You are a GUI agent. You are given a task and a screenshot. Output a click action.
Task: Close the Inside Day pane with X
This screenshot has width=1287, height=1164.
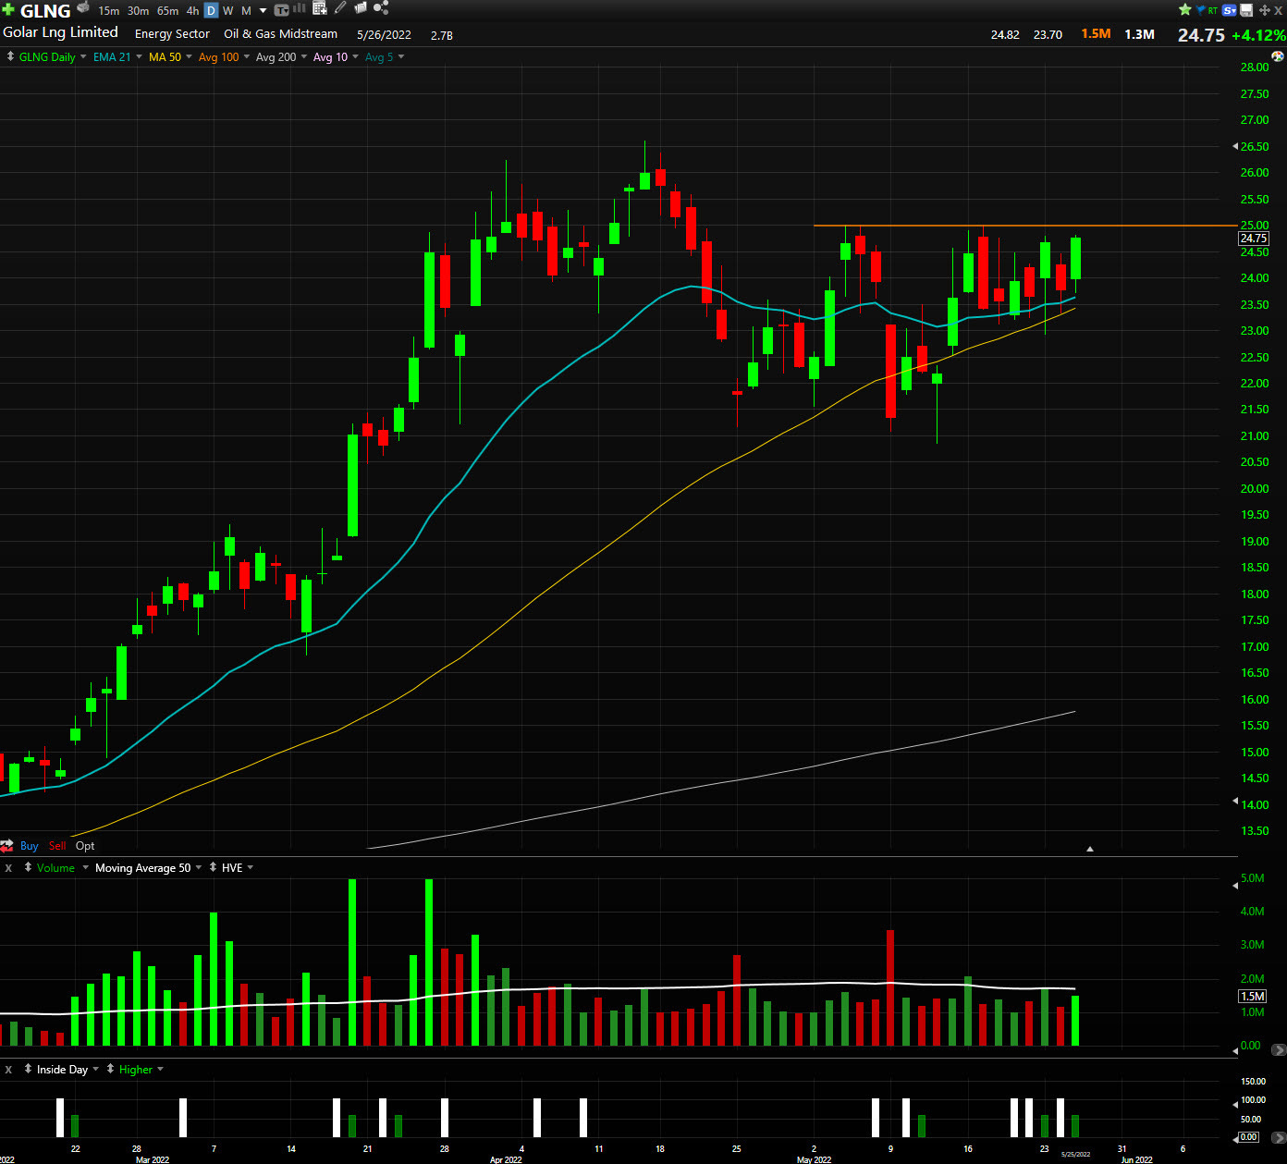(x=8, y=1069)
